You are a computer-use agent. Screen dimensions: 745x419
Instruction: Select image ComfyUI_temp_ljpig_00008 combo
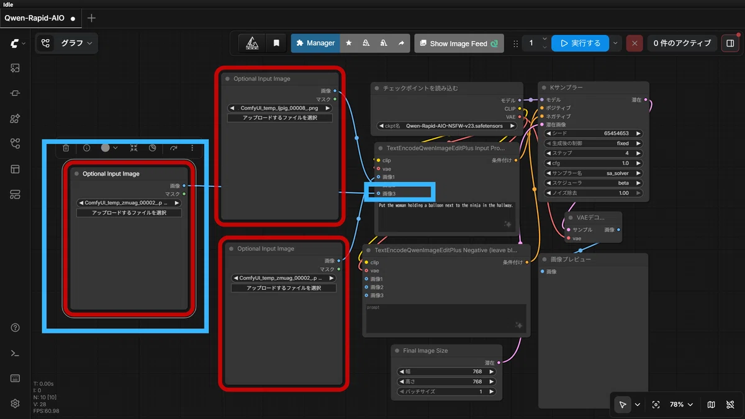[279, 107]
